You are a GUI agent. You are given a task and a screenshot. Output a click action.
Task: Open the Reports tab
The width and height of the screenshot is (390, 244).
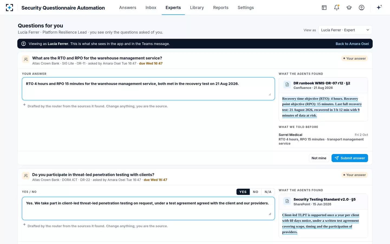[221, 8]
